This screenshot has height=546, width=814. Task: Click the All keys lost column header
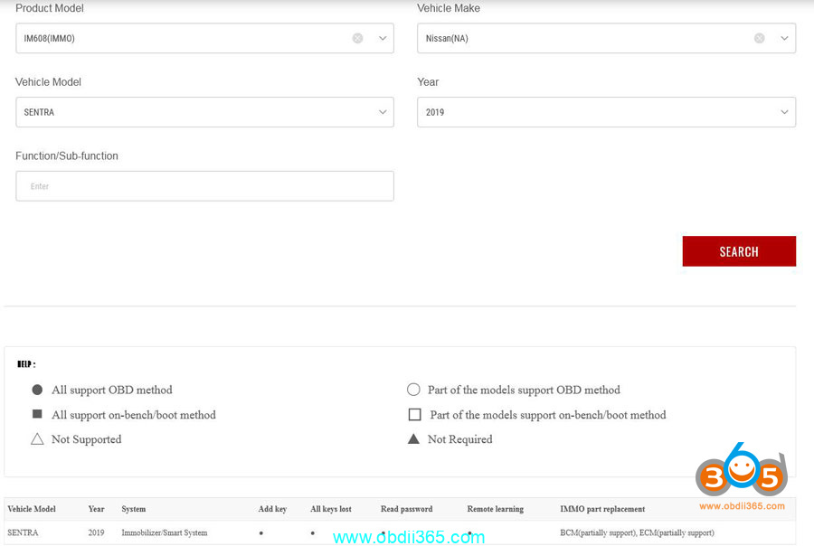[331, 509]
